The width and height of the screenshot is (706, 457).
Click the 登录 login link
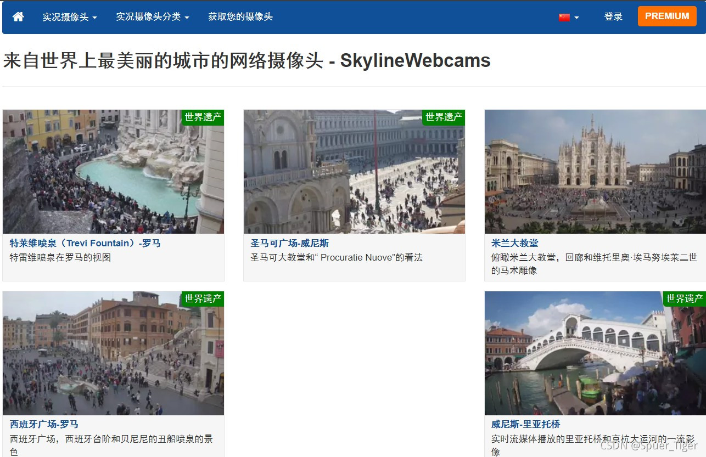[613, 17]
